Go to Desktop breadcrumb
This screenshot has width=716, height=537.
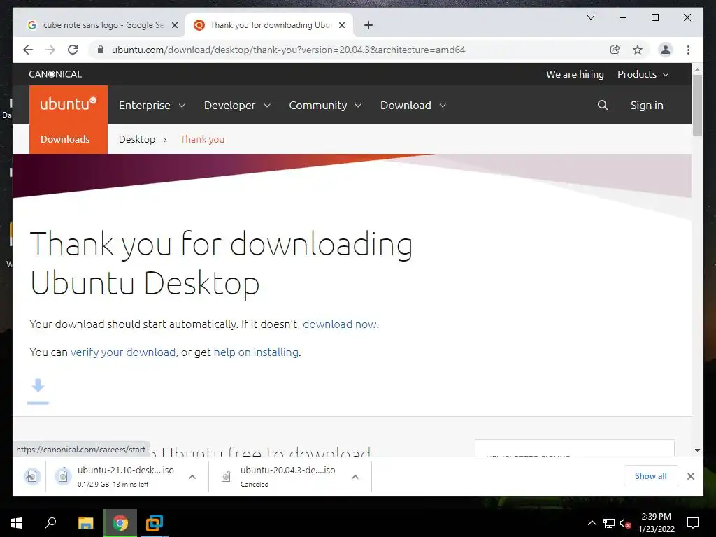tap(137, 139)
